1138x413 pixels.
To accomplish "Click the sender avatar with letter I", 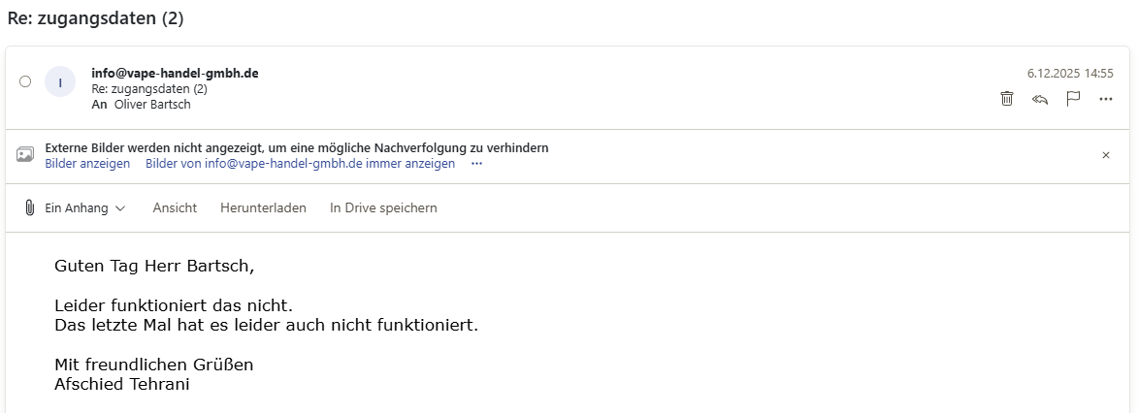I will pyautogui.click(x=60, y=82).
